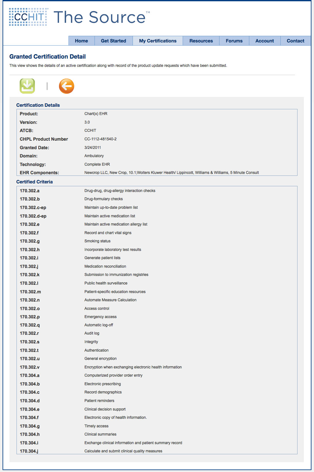
Task: Click the EHR Components value text
Action: [172, 173]
